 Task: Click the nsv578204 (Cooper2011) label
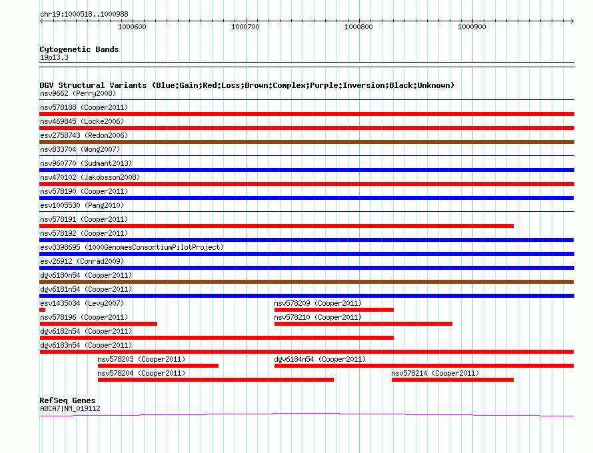coord(141,373)
